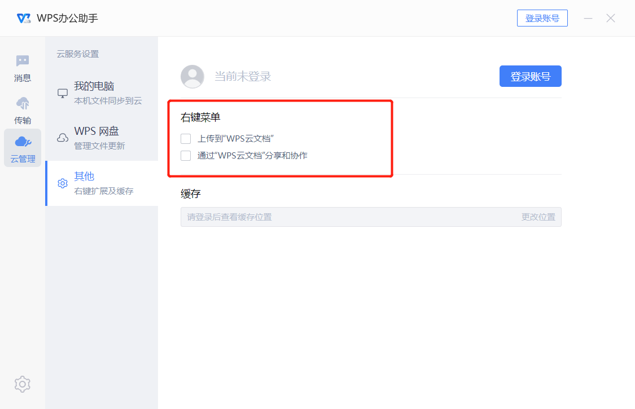The image size is (635, 409).
Task: Click the WPS logo in title bar
Action: 24,18
